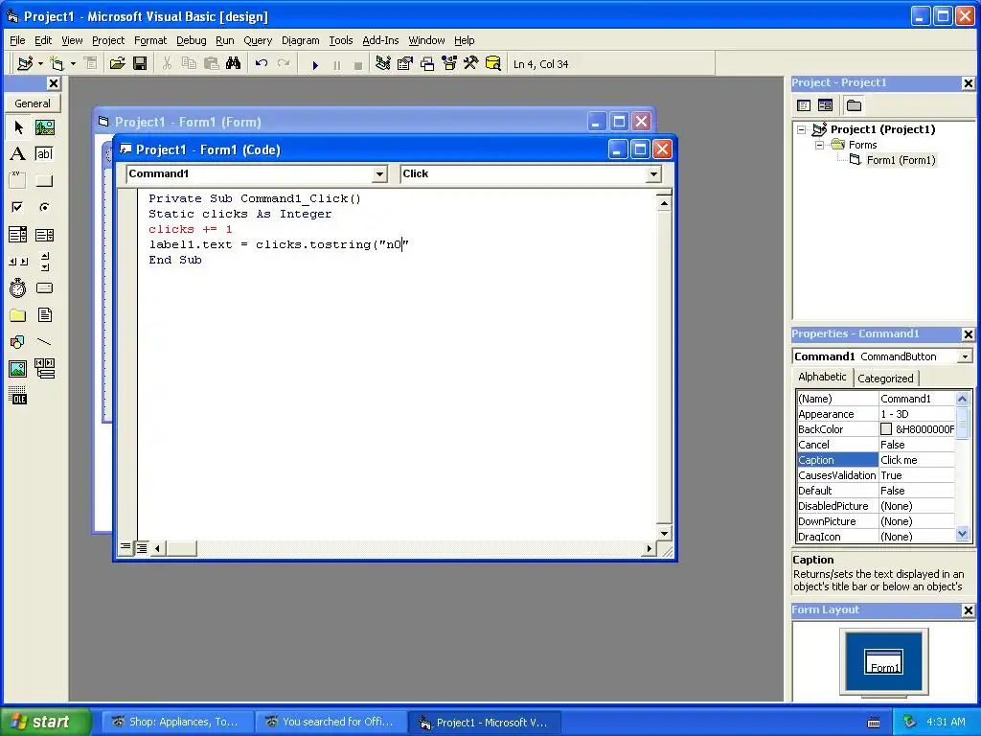
Task: Switch code window to Full Module View
Action: pos(142,548)
